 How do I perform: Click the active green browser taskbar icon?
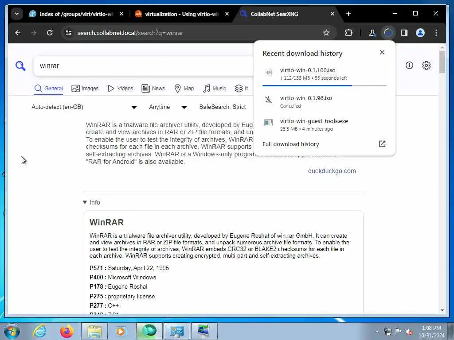(x=149, y=331)
